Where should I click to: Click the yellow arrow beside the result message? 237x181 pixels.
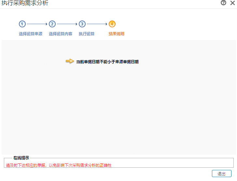(x=70, y=61)
